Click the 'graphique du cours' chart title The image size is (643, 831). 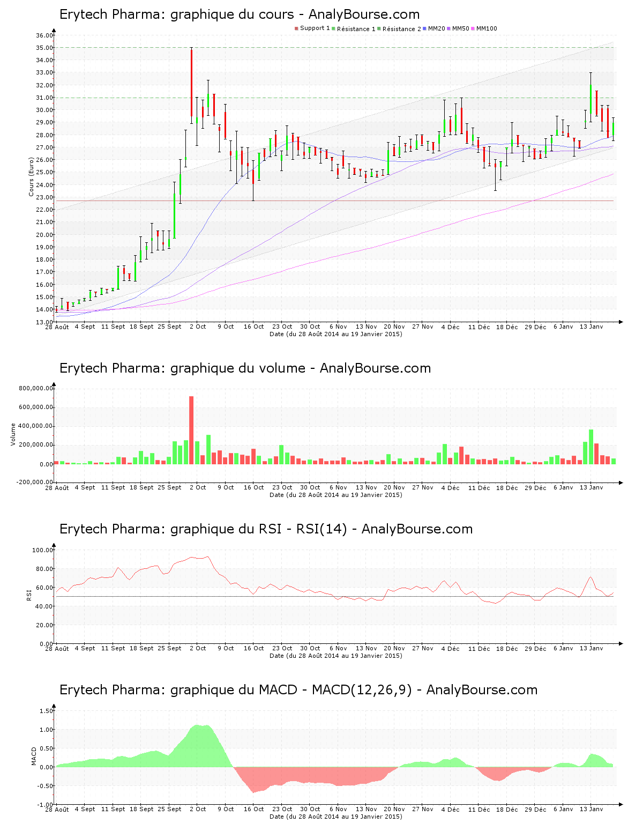[x=240, y=14]
